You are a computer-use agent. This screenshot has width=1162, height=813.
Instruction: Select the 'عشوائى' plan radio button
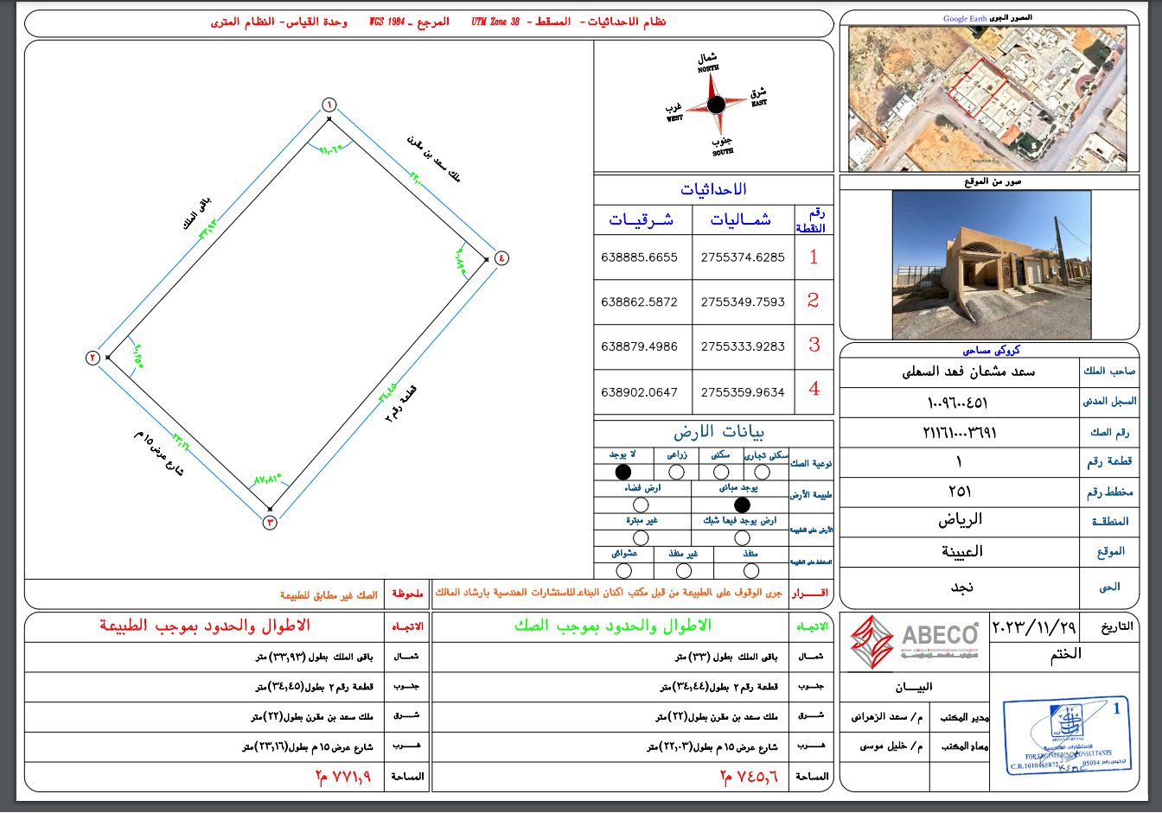(623, 570)
